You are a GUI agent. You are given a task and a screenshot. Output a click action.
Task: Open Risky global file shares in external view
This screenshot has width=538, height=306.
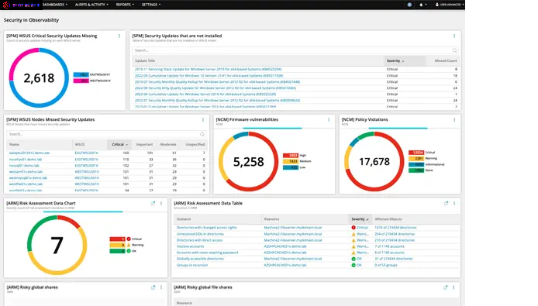[445, 287]
